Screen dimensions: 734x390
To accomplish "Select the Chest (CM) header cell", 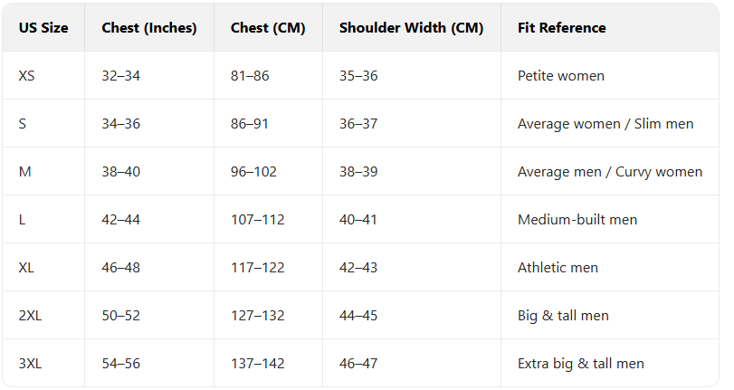I will 268,27.
